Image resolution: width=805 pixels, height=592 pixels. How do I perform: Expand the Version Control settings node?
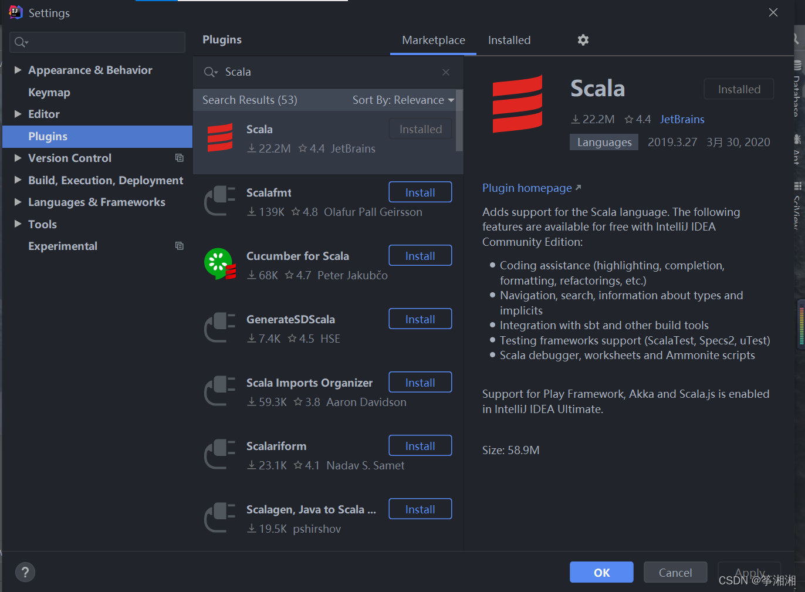tap(18, 158)
